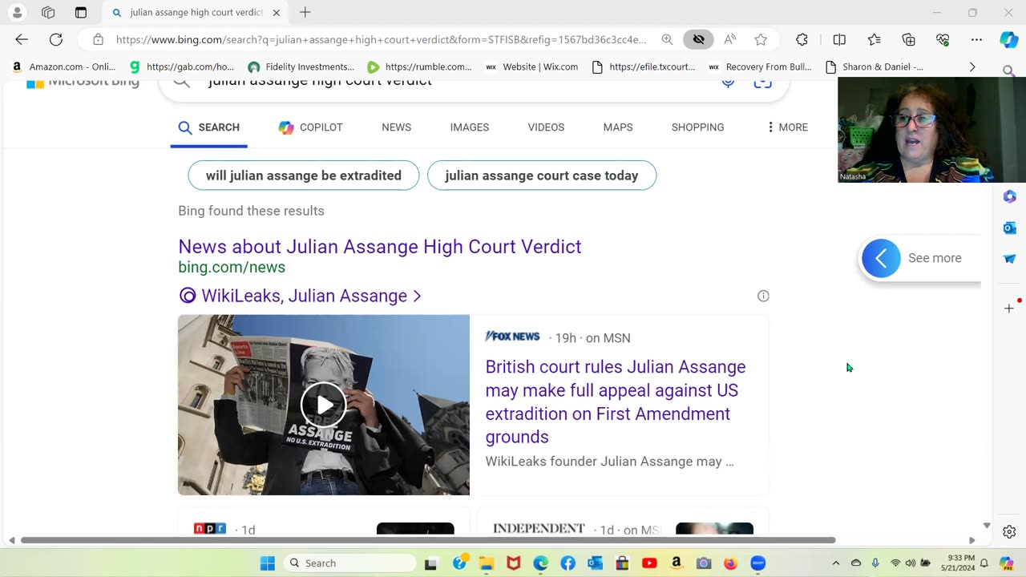Open the Sharon & Daniel bookmark
Image resolution: width=1026 pixels, height=577 pixels.
[x=875, y=67]
